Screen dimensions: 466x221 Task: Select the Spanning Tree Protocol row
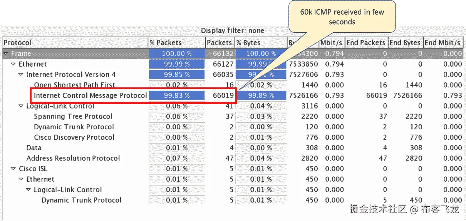(233, 117)
